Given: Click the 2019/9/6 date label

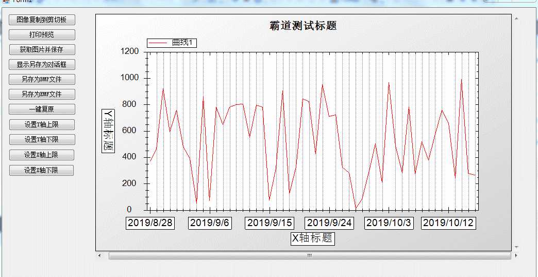Looking at the screenshot, I should [210, 223].
